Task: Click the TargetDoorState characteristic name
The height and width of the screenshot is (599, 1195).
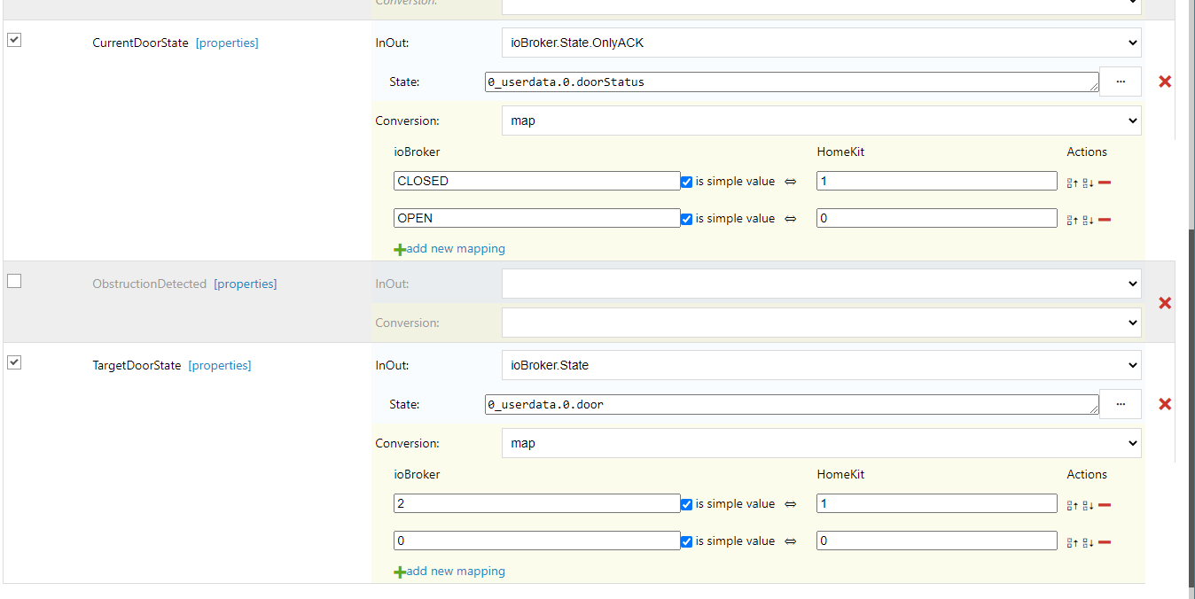Action: point(137,365)
